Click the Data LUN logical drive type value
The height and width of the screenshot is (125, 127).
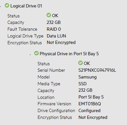pos(56,36)
